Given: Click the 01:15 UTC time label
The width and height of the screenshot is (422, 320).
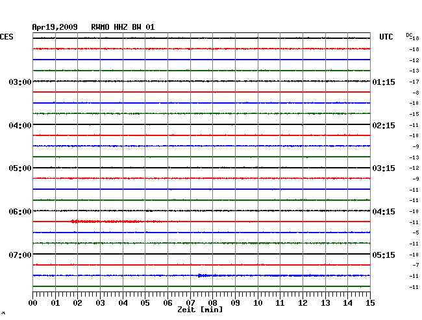Looking at the screenshot, I should click(x=384, y=82).
